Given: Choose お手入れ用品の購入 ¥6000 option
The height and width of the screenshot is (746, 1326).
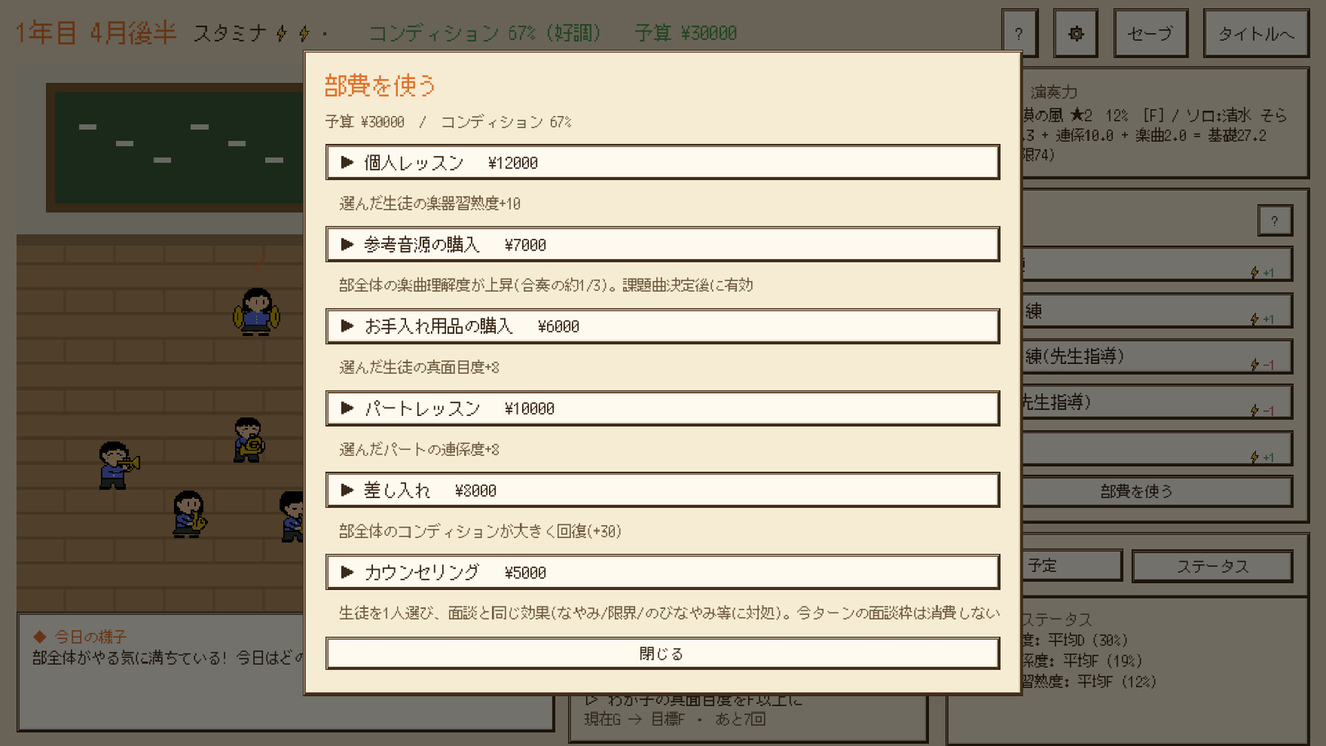Looking at the screenshot, I should click(x=662, y=326).
